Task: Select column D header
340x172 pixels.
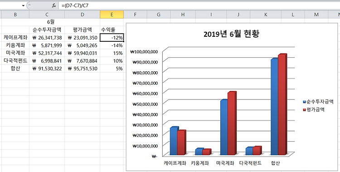Action: point(82,15)
